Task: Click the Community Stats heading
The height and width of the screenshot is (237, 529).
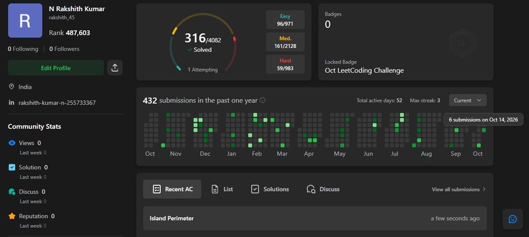Action: 34,127
